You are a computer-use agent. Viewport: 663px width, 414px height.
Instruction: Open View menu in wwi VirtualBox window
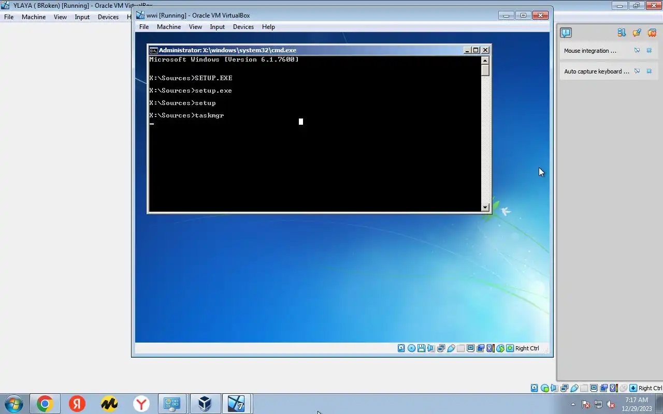(195, 27)
